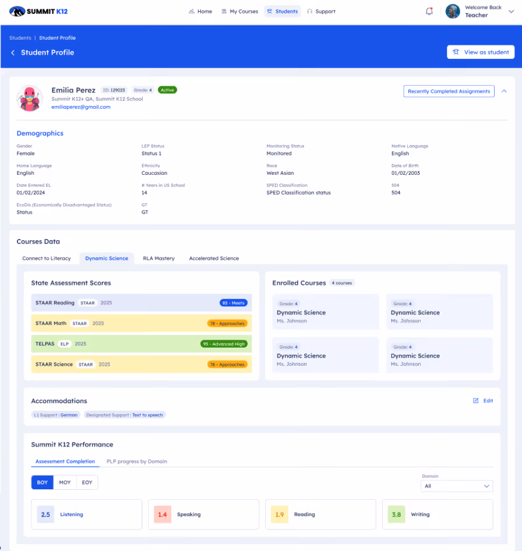Image resolution: width=522 pixels, height=551 pixels.
Task: Open My Courses in the top navigation
Action: 239,11
